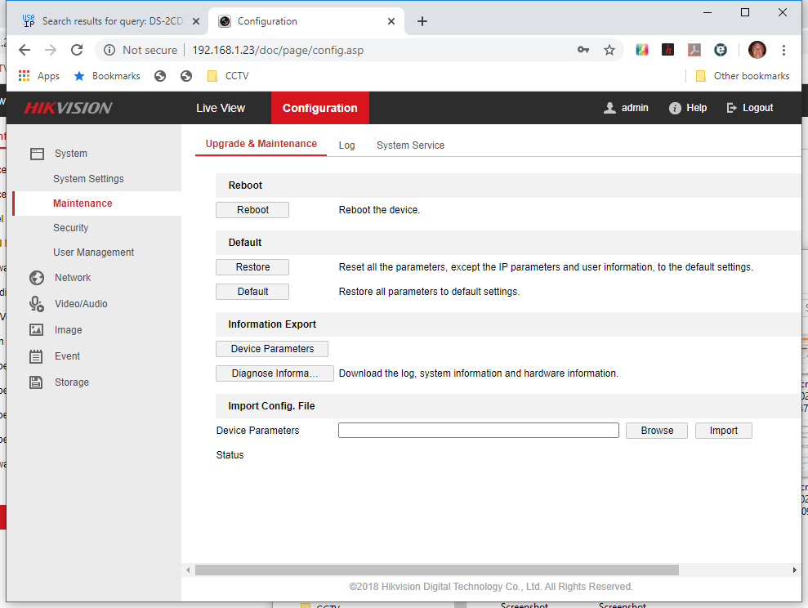Click the Device Parameters file path field
The width and height of the screenshot is (808, 608).
[478, 431]
